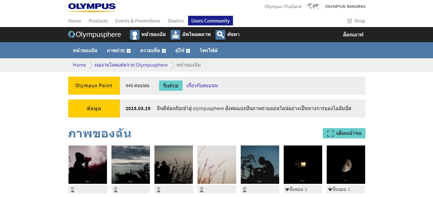Image resolution: width=433 pixels, height=197 pixels.
Task: Open the sitting man silhouette thumbnail
Action: coord(260,164)
